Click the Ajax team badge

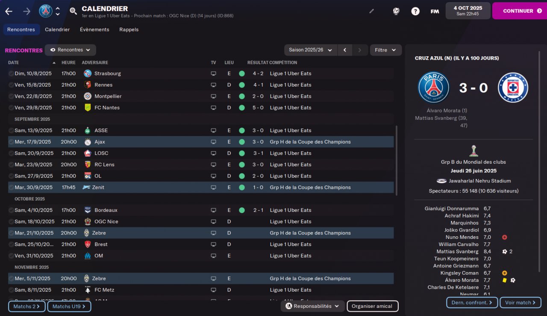pyautogui.click(x=88, y=142)
